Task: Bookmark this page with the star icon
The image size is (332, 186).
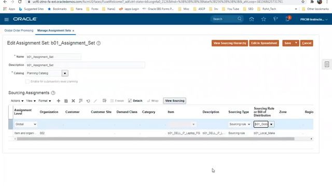Action: (x=303, y=2)
